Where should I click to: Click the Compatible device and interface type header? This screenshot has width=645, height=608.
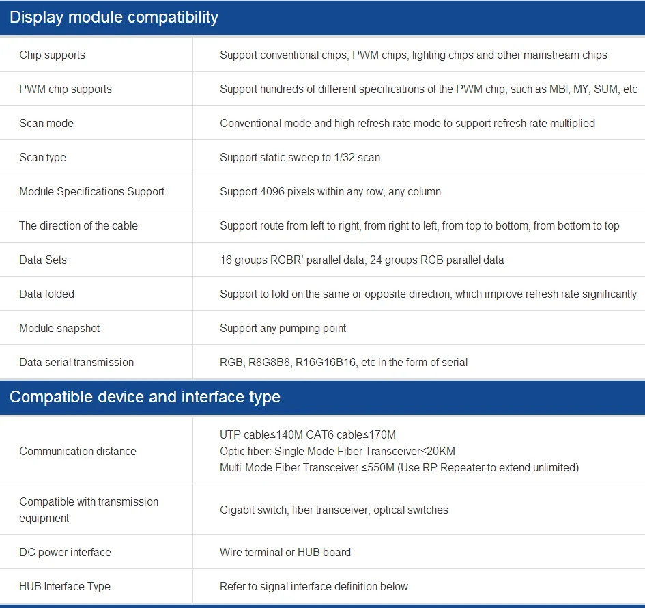tap(145, 397)
